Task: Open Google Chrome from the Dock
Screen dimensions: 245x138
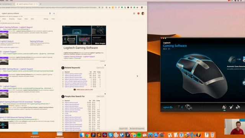Action: tap(88, 135)
